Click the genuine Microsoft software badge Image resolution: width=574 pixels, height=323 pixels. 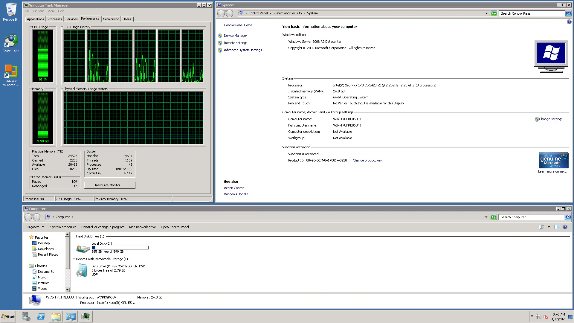tap(553, 160)
